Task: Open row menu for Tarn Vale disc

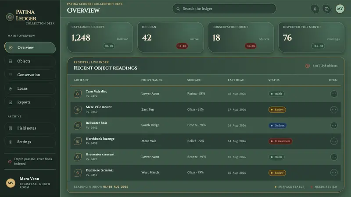Action: (x=334, y=94)
